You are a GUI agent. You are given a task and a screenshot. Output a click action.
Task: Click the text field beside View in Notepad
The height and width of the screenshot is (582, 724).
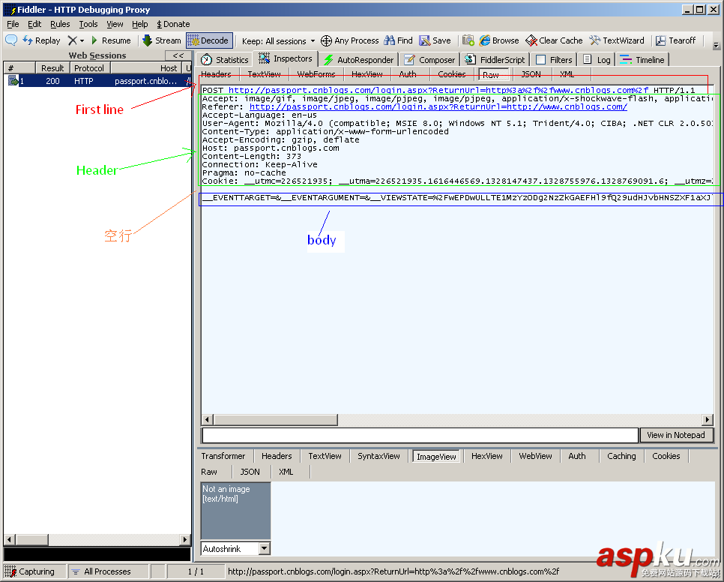coord(420,435)
